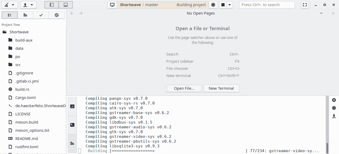Click the folder icon beside src
The image size is (339, 154).
pos(10,65)
